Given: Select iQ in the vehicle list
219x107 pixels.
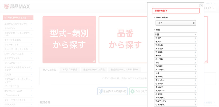Looking at the screenshot, I should click(x=176, y=63).
